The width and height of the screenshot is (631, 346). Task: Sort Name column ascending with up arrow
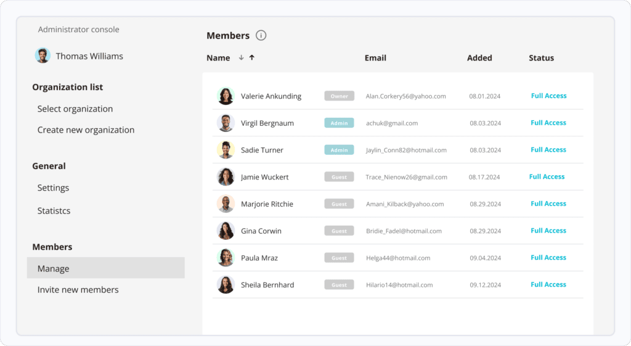point(251,58)
